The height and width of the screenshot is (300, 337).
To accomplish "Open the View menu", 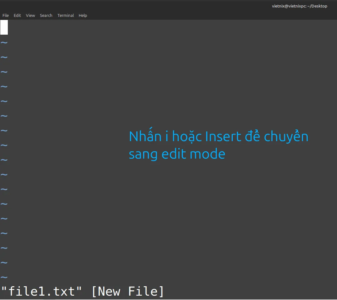I will click(x=30, y=15).
